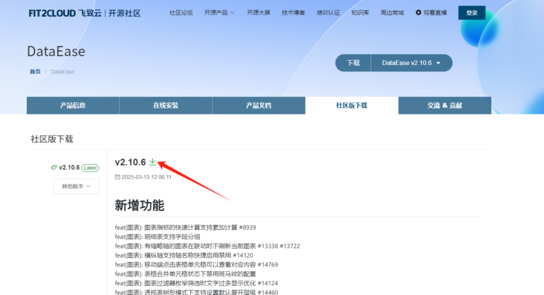
Task: Click the changelog entry referencing #14120
Action: point(184,255)
